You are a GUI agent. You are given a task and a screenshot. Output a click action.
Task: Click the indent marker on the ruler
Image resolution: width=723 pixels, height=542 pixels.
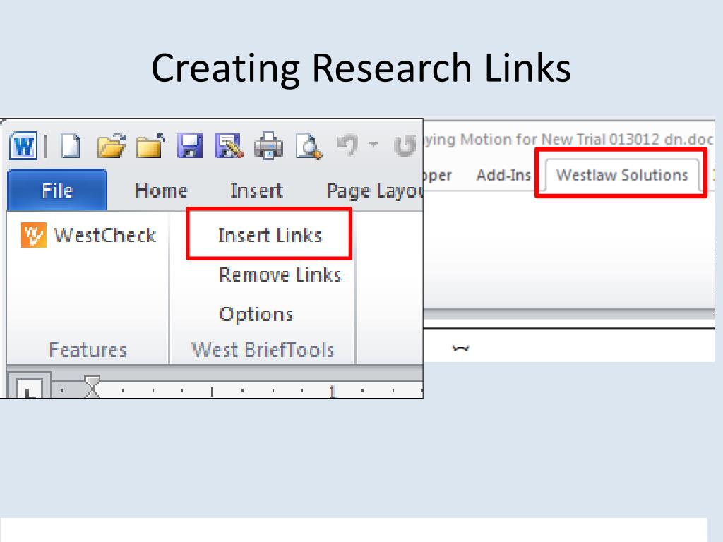92,386
